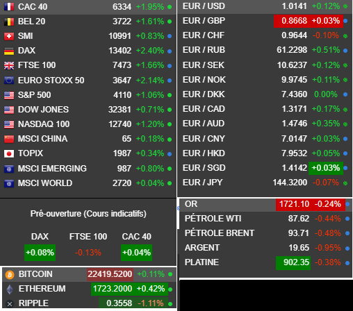
Task: Open the EUR / USD currency pair
Action: pyautogui.click(x=204, y=6)
